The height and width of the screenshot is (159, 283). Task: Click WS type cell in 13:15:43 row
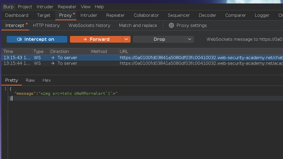[x=37, y=58]
